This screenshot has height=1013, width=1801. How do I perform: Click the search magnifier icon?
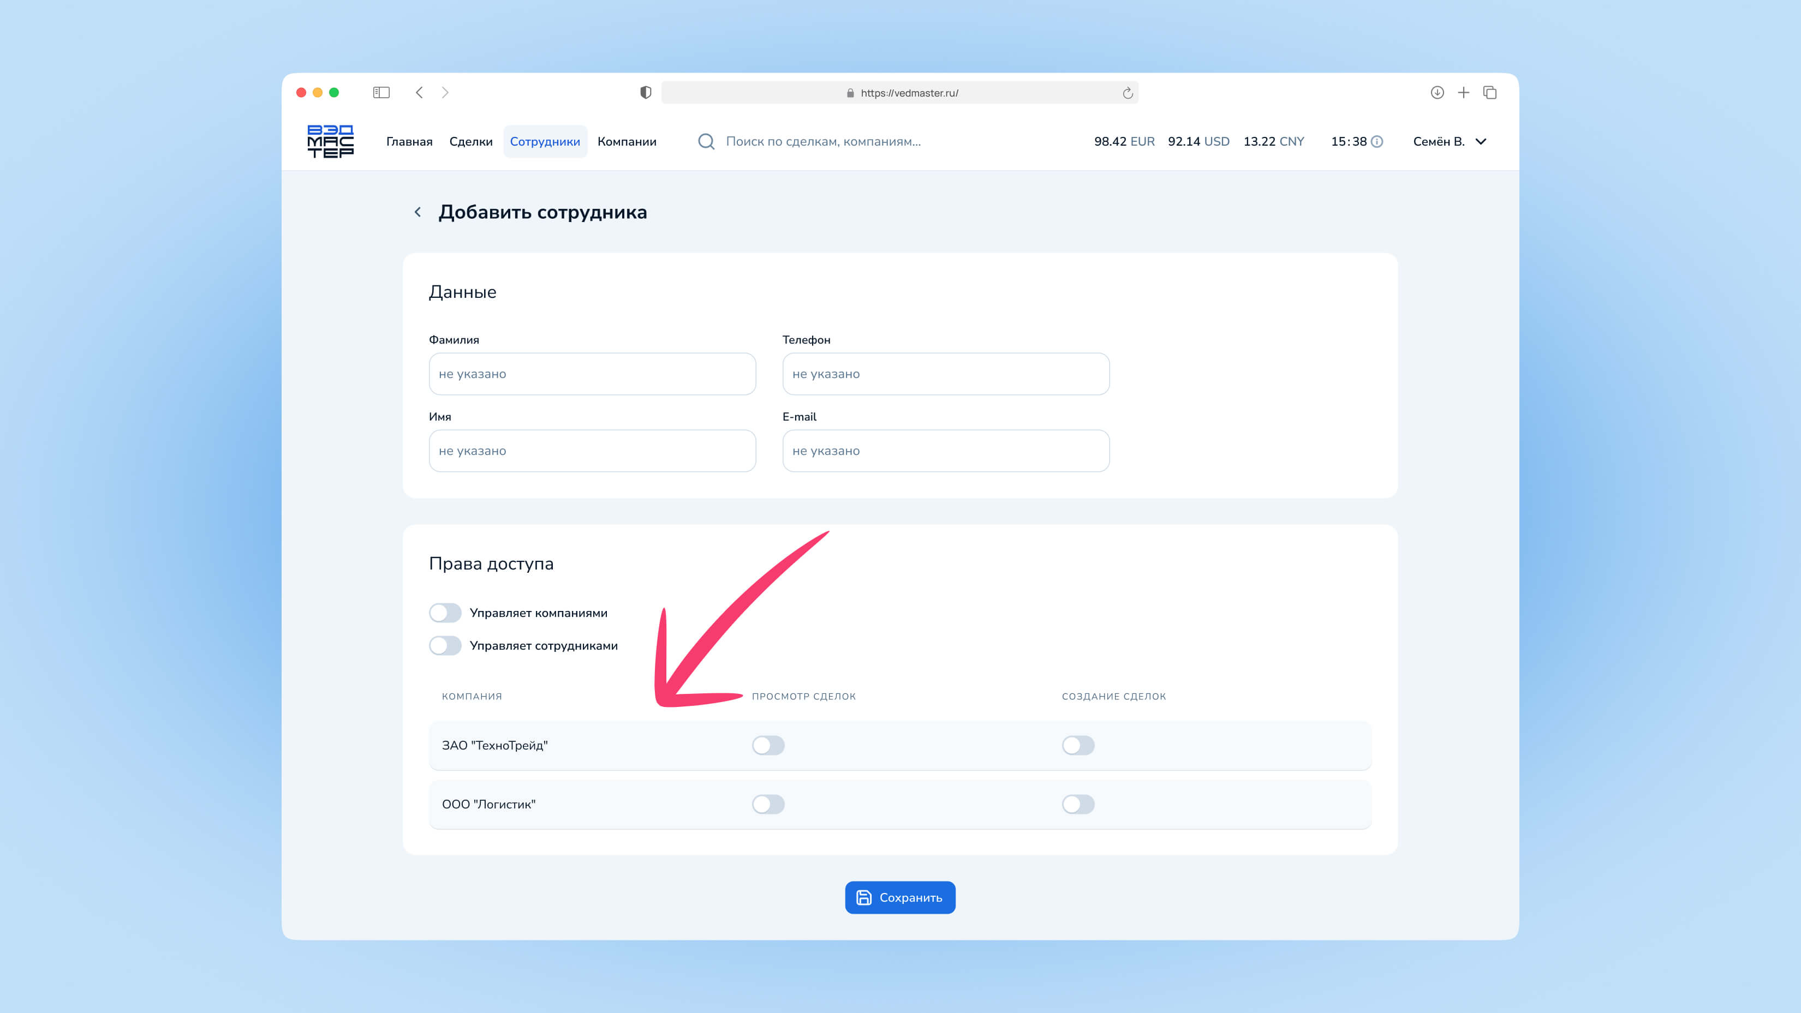[x=706, y=142]
